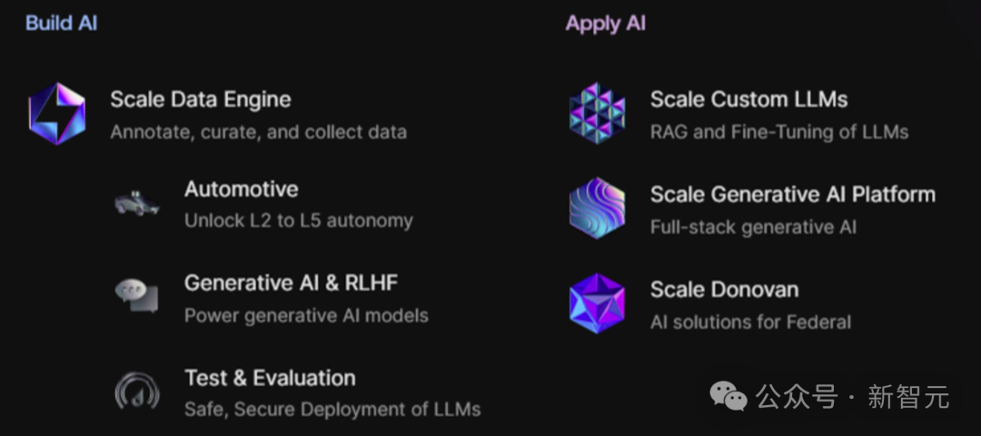Click the Build AI section heading

click(x=62, y=23)
